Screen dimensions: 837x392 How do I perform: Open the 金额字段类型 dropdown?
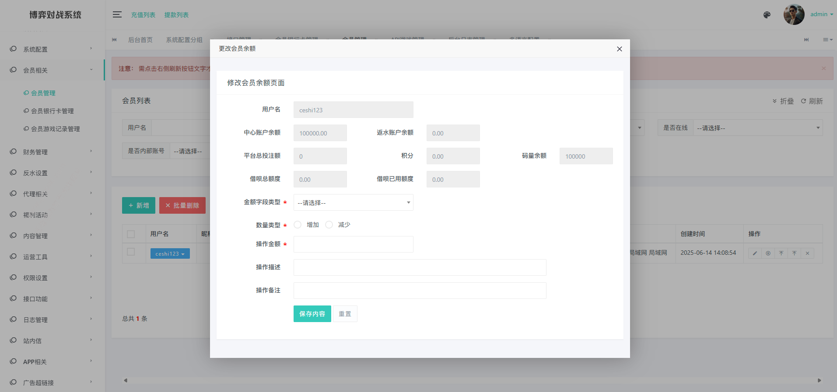point(353,202)
